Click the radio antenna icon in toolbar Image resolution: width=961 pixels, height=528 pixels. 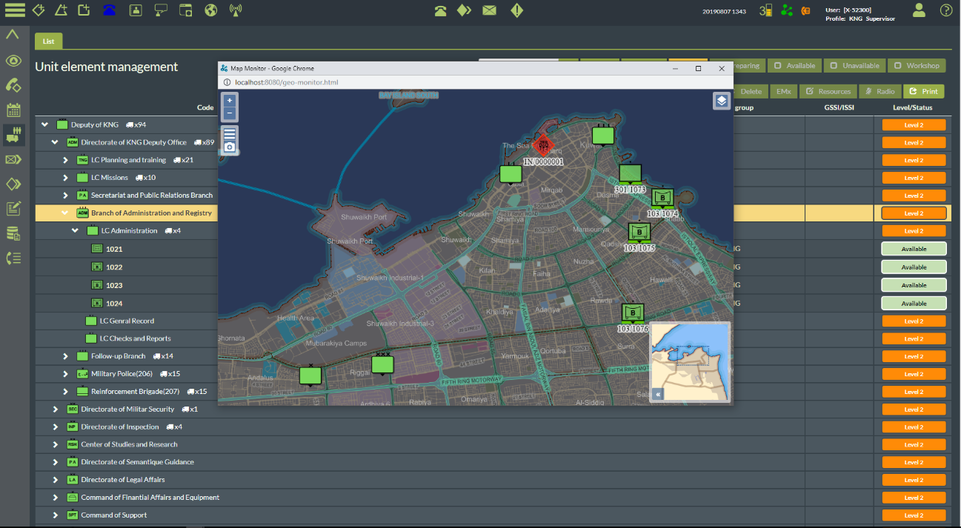(x=236, y=10)
